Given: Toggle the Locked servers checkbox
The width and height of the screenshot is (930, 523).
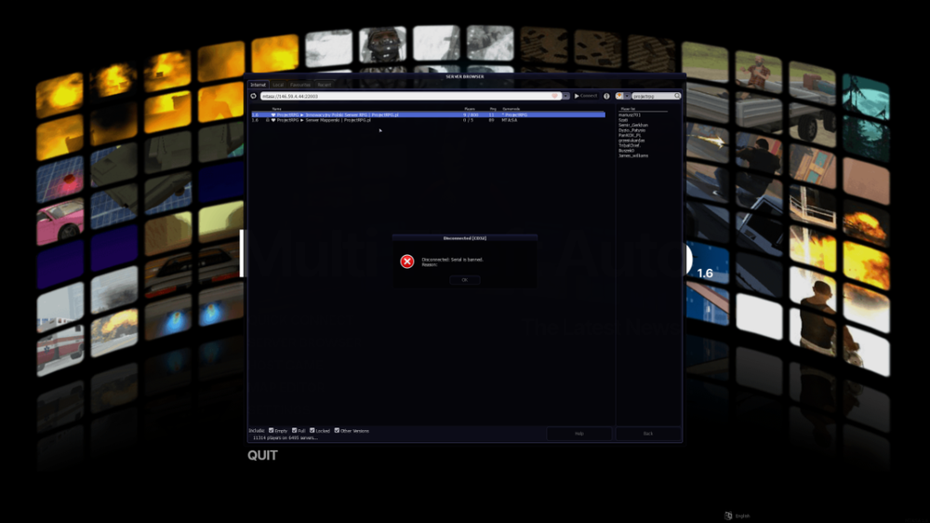Looking at the screenshot, I should click(x=312, y=430).
